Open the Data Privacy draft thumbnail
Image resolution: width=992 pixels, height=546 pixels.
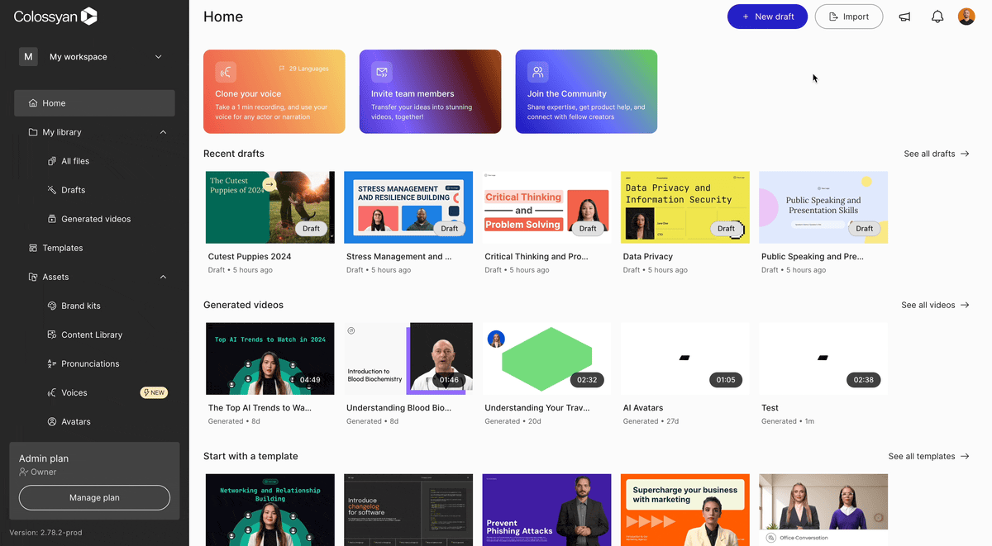(685, 207)
